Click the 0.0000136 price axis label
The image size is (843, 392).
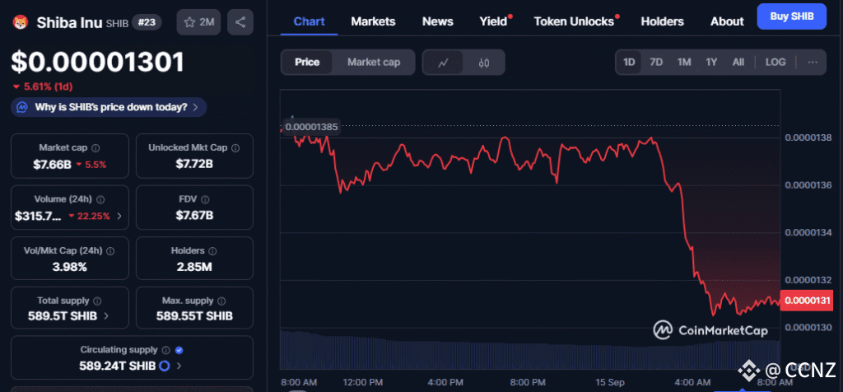(x=808, y=185)
